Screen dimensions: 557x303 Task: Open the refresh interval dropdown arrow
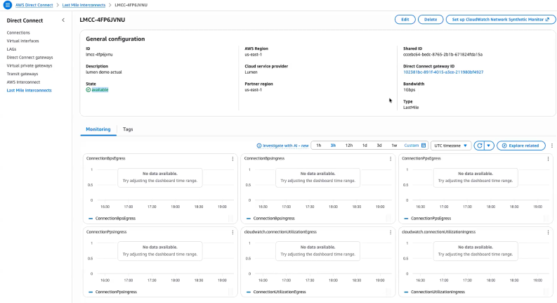(x=489, y=146)
